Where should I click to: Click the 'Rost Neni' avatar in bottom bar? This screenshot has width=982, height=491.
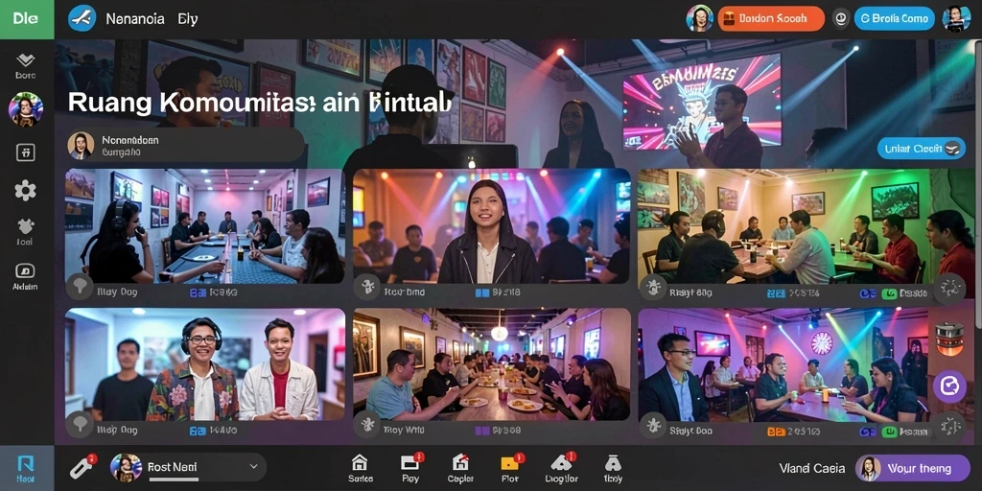pyautogui.click(x=126, y=467)
